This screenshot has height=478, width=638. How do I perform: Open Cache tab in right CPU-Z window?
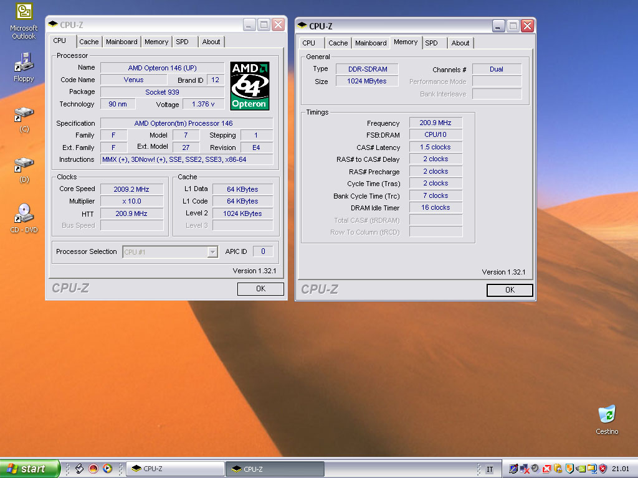(x=338, y=43)
